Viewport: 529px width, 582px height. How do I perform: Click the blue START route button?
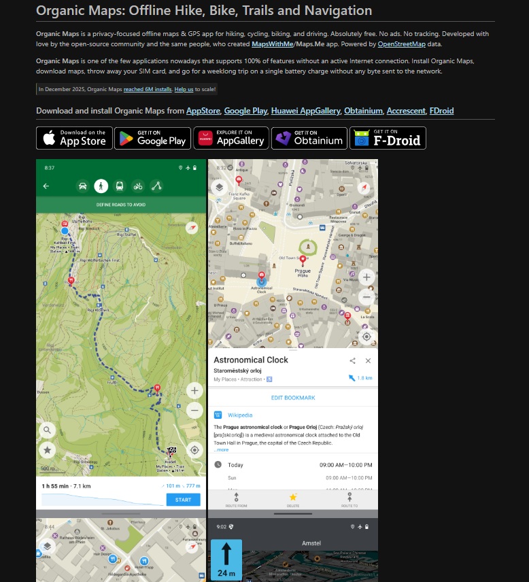pyautogui.click(x=184, y=500)
